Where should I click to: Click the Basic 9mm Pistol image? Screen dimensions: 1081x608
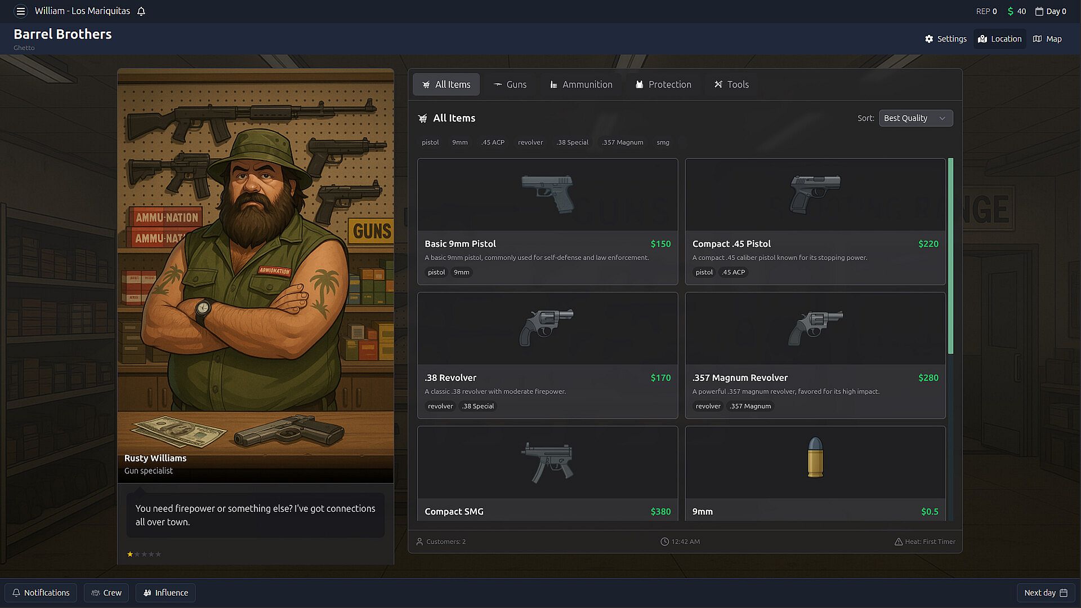tap(547, 194)
